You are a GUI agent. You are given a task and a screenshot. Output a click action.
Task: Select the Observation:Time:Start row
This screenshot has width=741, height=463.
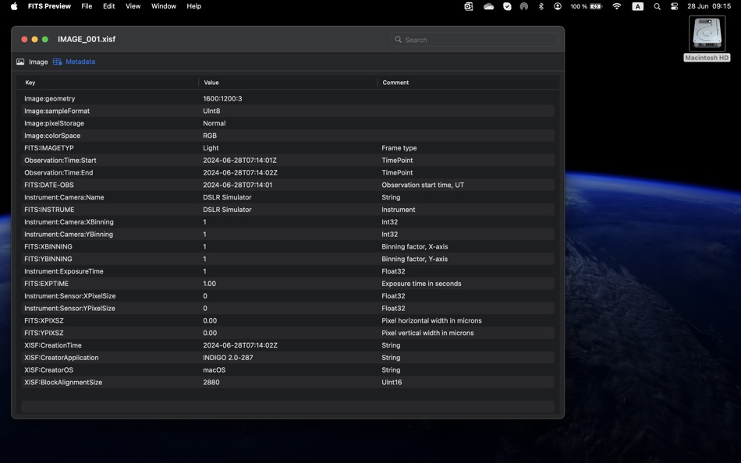(x=288, y=160)
